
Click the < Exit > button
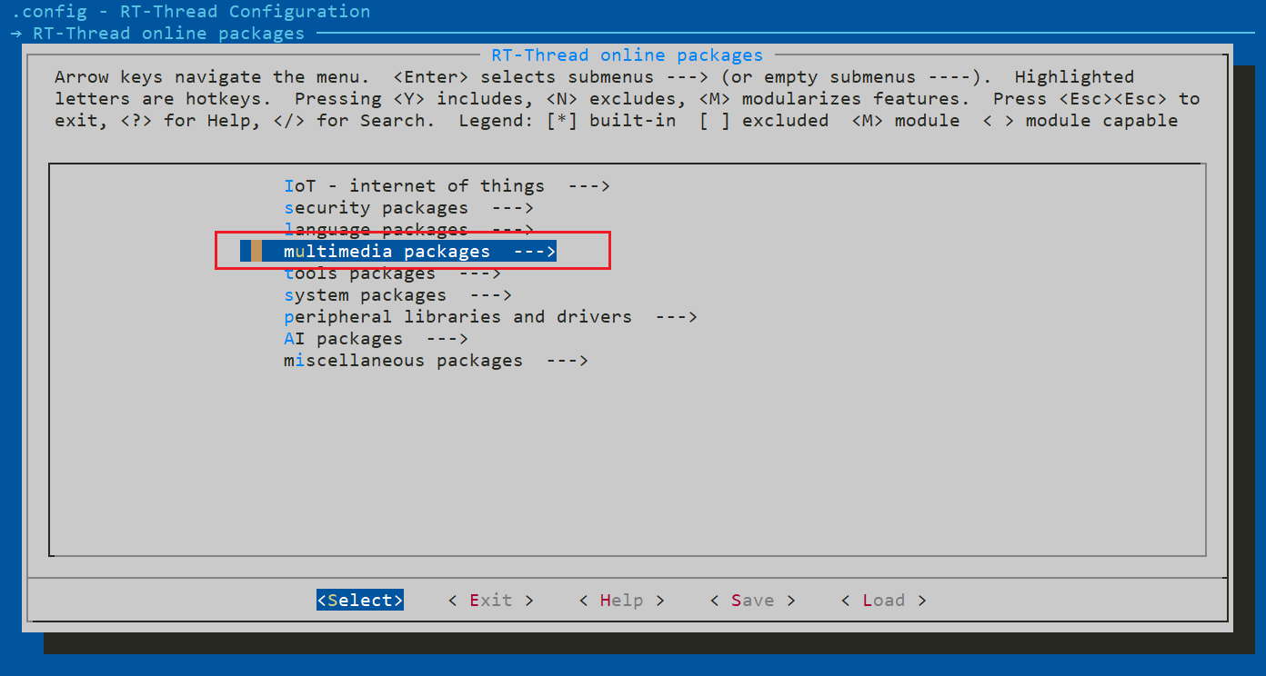[x=491, y=601]
